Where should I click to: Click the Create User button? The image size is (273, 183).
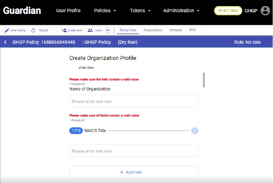tap(72, 30)
